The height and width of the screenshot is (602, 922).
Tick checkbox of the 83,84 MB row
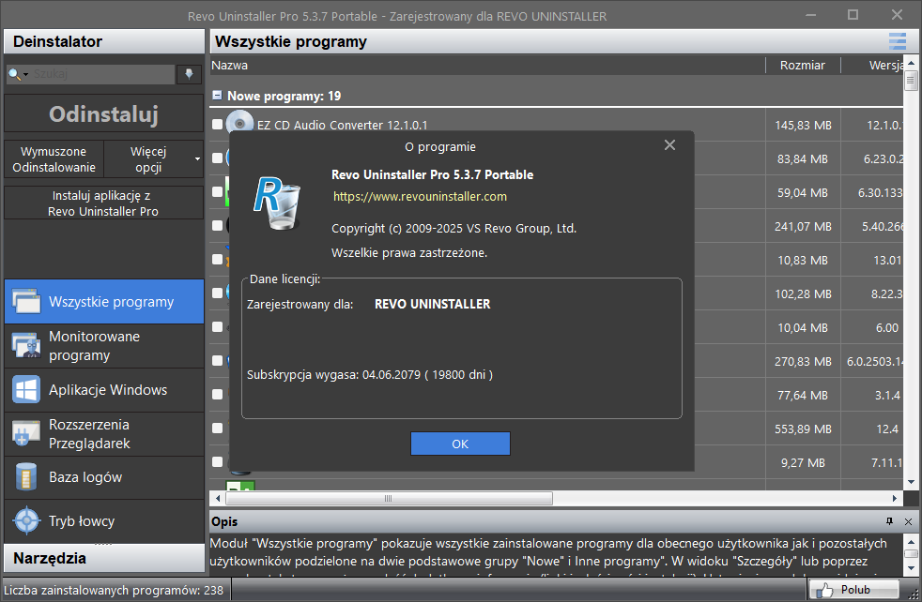(218, 158)
